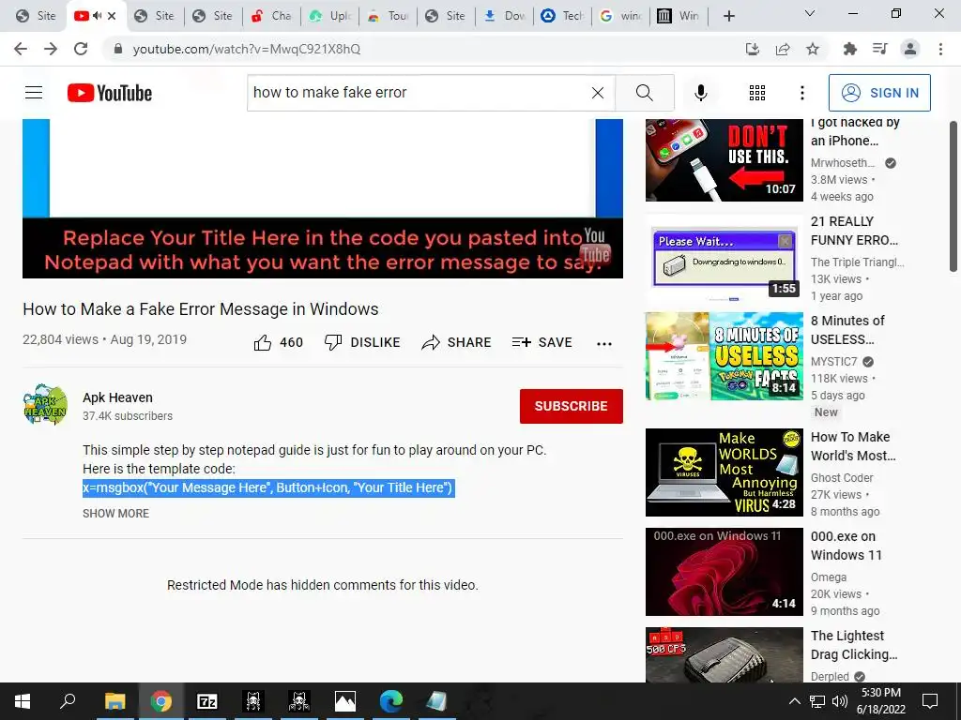The height and width of the screenshot is (720, 961).
Task: Switch to the Google win tab
Action: point(621,16)
